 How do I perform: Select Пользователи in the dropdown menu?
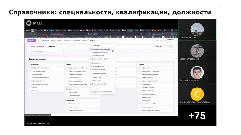[102, 63]
